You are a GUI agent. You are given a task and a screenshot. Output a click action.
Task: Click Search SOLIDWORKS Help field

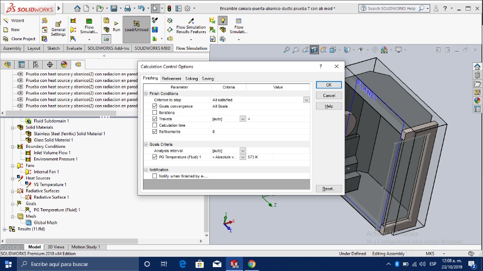[x=391, y=9]
